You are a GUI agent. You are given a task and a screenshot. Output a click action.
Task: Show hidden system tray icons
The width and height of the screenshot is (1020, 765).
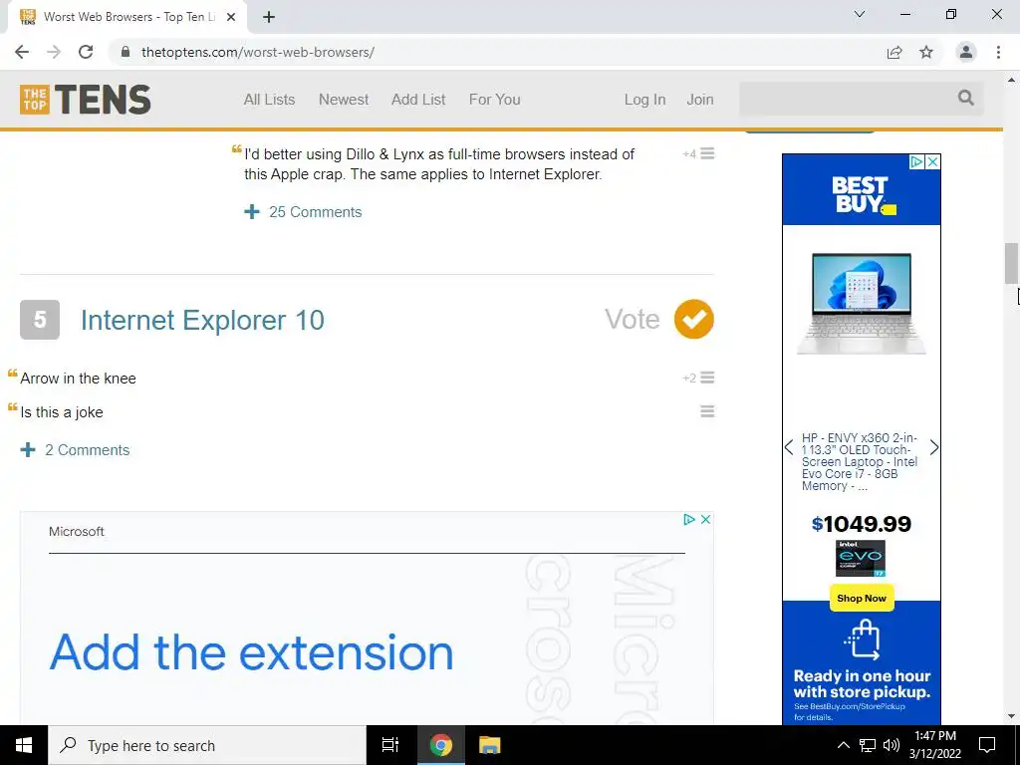[843, 745]
